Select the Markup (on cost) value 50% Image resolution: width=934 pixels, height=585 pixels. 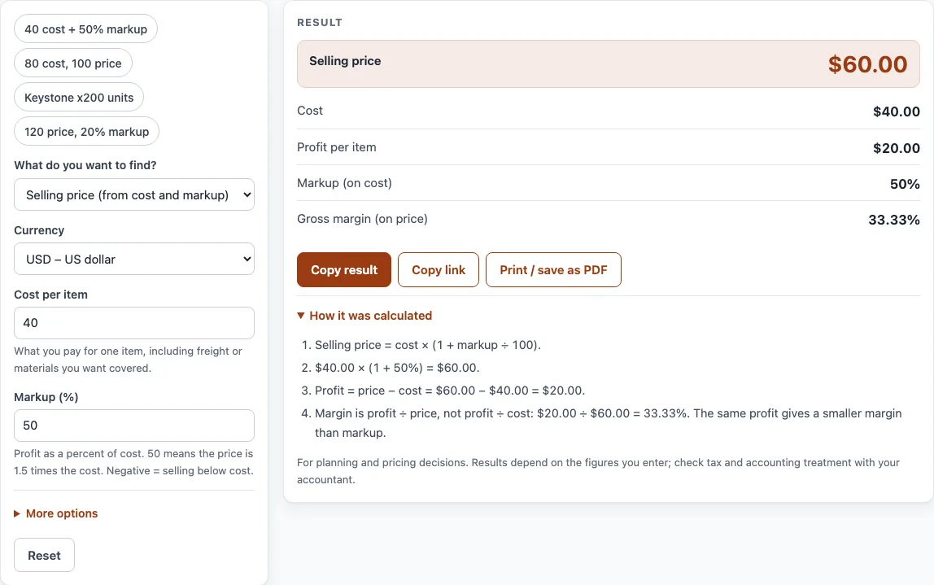pyautogui.click(x=905, y=184)
